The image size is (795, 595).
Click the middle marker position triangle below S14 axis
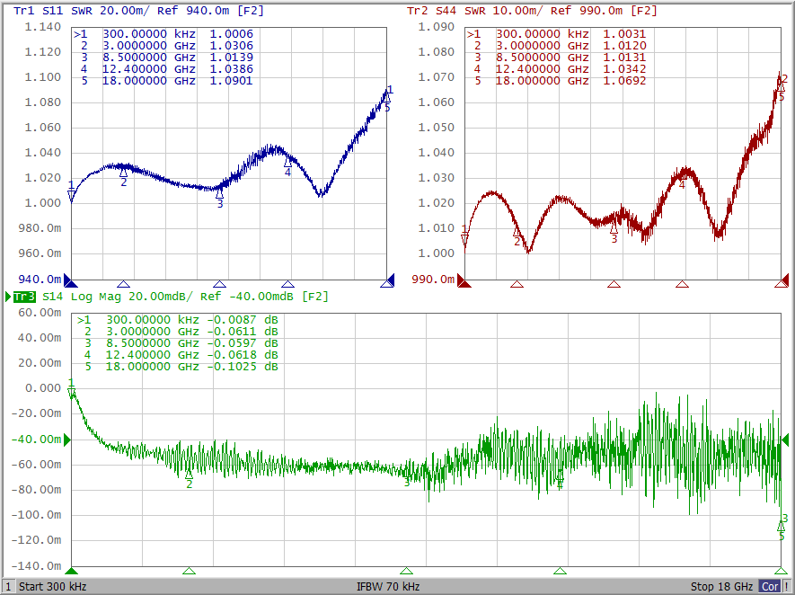pos(406,571)
